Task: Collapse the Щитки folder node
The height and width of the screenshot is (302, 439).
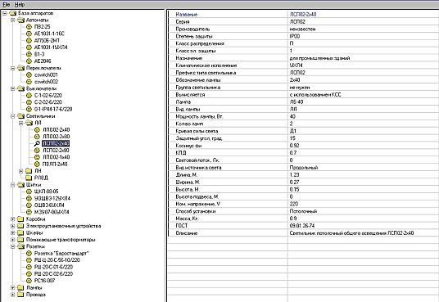Action: 12,184
